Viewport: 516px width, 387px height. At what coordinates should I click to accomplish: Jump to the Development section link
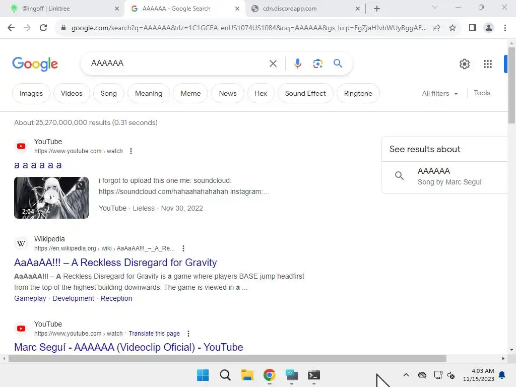[74, 298]
